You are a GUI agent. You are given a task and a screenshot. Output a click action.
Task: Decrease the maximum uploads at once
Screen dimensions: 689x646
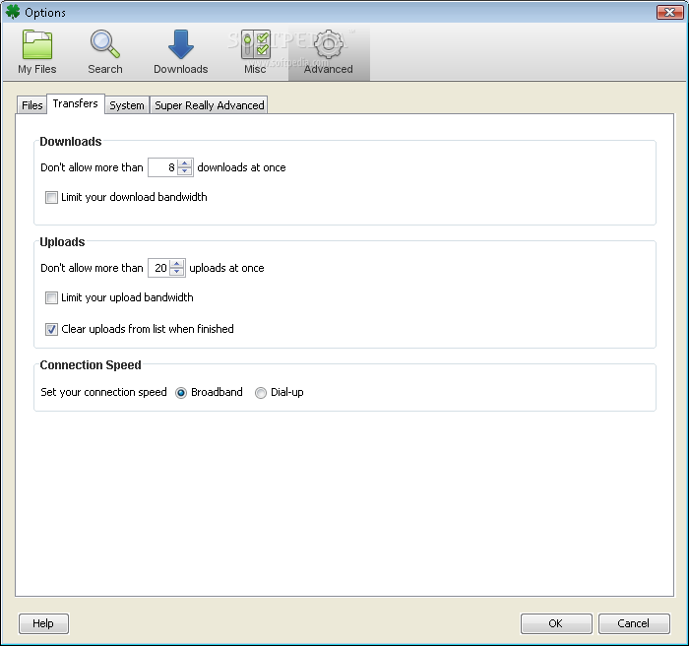coord(177,272)
